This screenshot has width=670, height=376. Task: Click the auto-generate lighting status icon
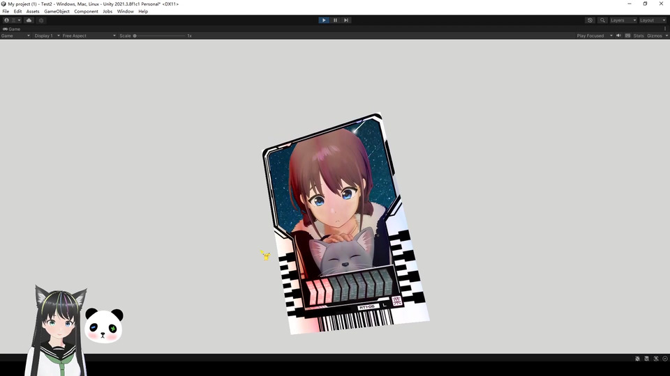656,359
